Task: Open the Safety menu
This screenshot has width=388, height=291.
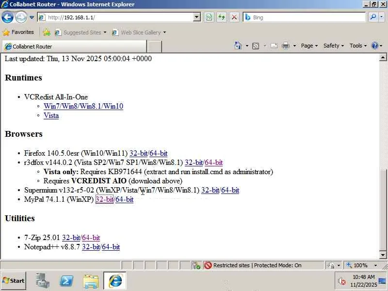Action: (x=334, y=46)
